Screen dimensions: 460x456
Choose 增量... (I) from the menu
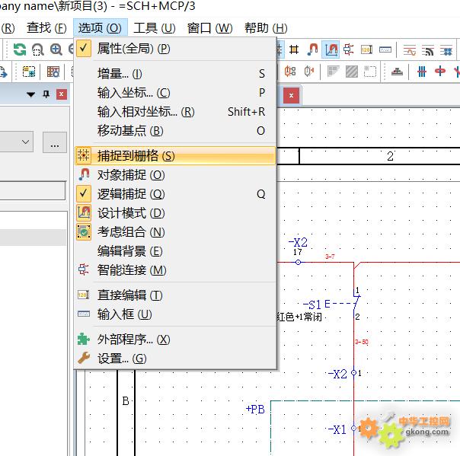click(x=175, y=73)
